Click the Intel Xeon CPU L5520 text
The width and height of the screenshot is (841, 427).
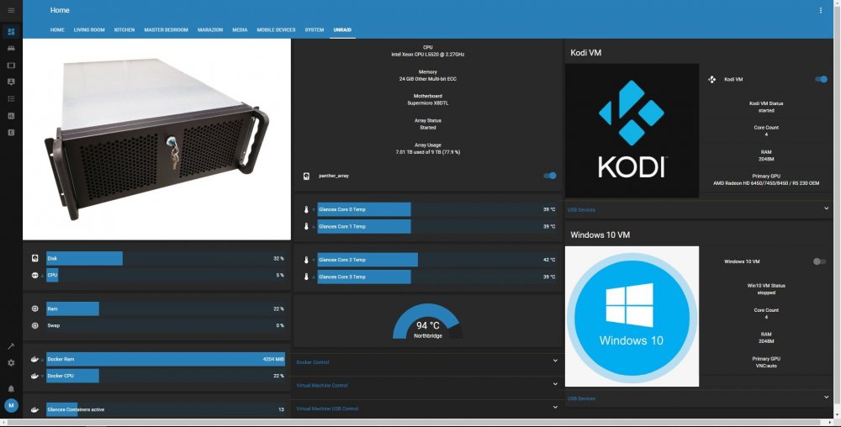click(x=428, y=55)
